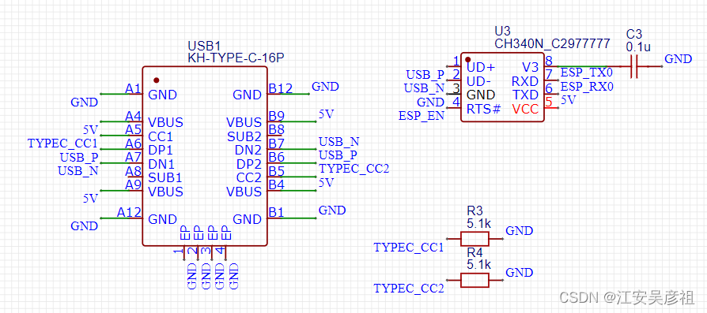Image resolution: width=707 pixels, height=313 pixels.
Task: Select the 0.1u capacitor value text
Action: point(638,47)
